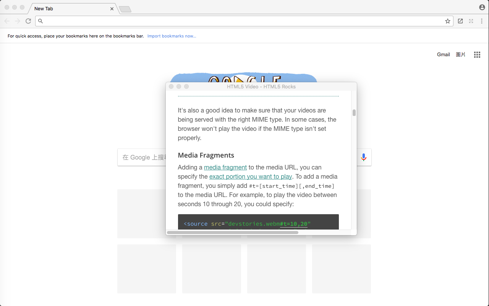Viewport: 489px width, 306px height.
Task: Click the browser forward arrow
Action: point(18,21)
